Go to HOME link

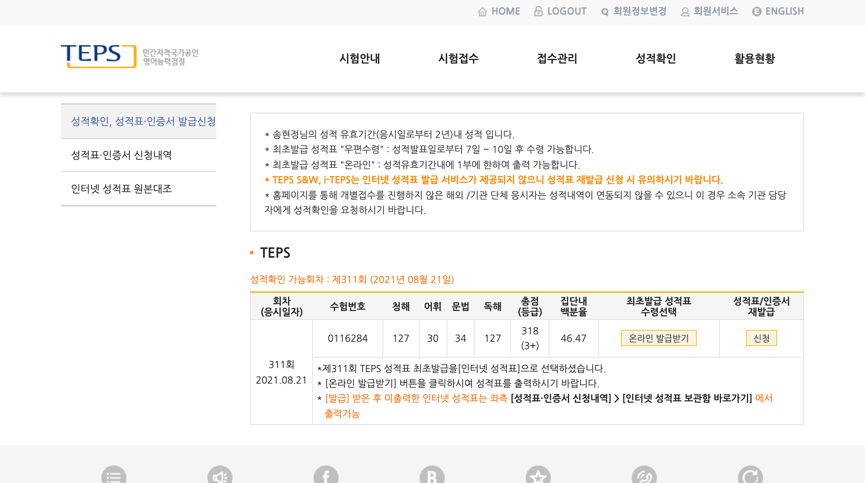tap(505, 11)
